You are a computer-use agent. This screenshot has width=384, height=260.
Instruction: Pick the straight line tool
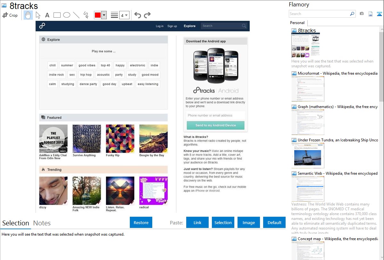(x=76, y=15)
